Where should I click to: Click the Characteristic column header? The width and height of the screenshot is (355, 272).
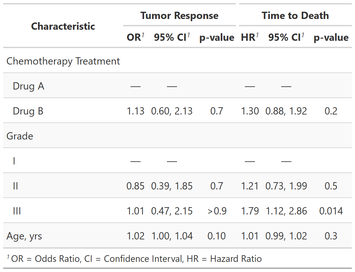(63, 26)
